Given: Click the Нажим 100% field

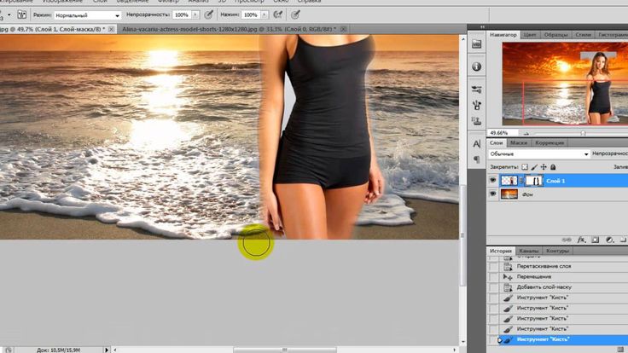Looking at the screenshot, I should pyautogui.click(x=251, y=14).
